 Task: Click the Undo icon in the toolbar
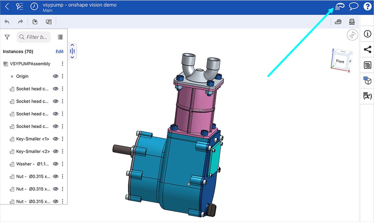6,22
